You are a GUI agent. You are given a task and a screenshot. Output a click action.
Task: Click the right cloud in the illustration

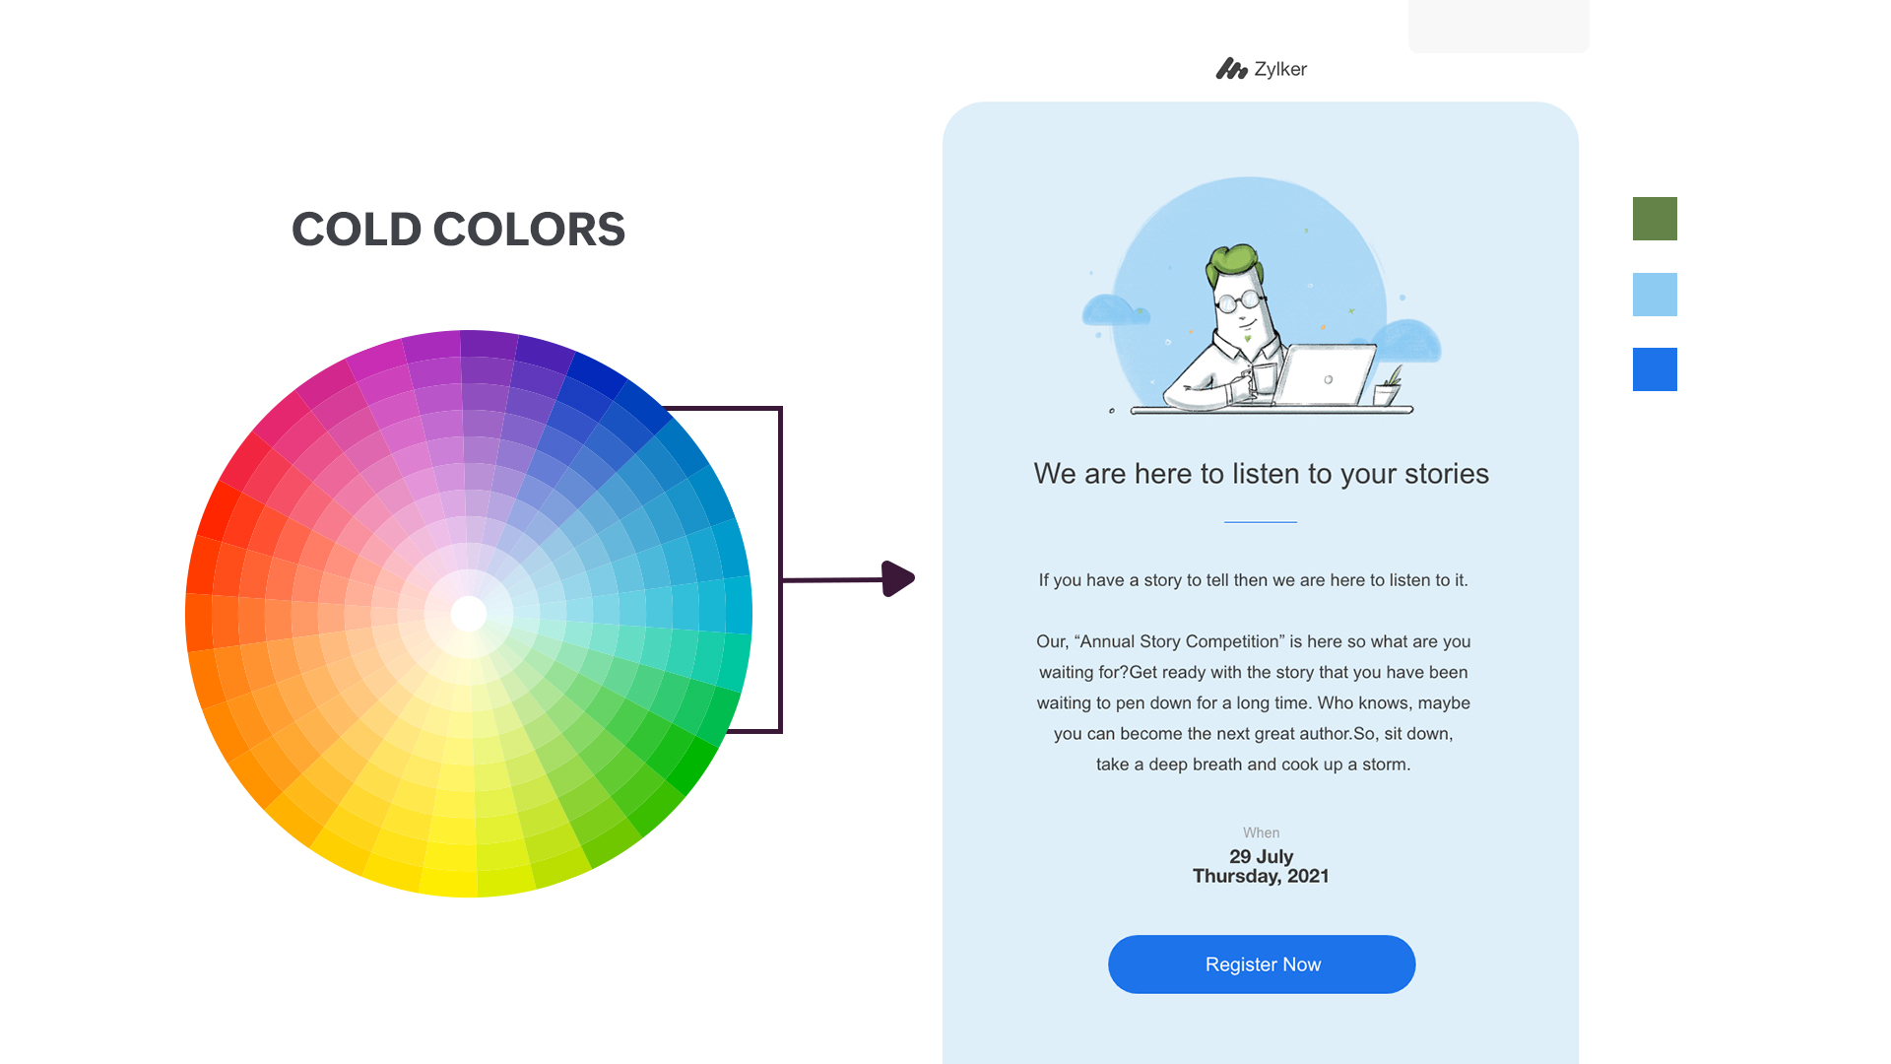coord(1408,340)
